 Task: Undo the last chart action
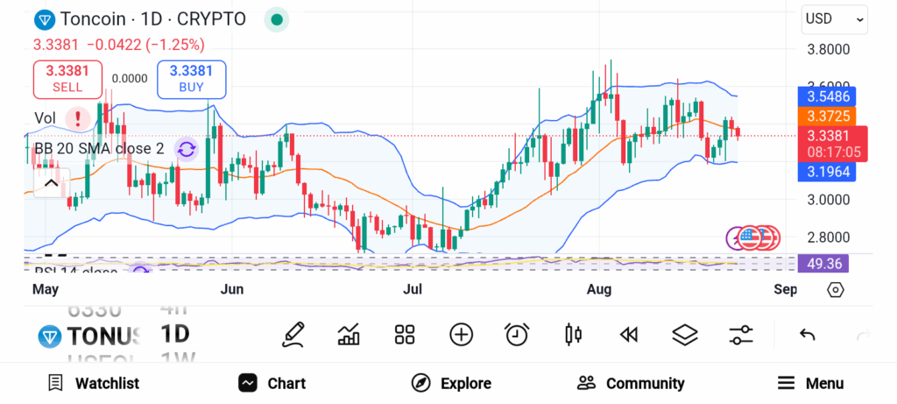(808, 334)
